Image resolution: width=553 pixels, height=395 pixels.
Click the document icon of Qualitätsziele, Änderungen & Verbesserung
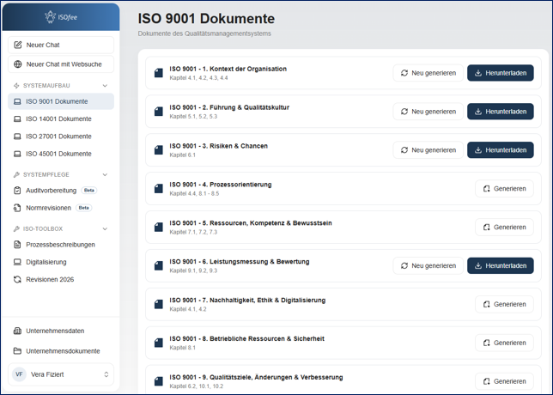coord(159,381)
